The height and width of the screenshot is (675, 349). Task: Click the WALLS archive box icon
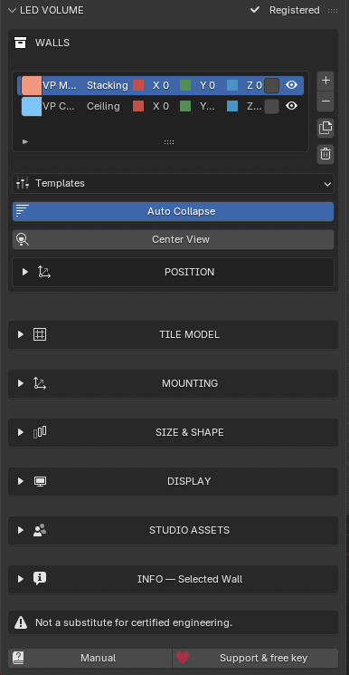pos(20,43)
